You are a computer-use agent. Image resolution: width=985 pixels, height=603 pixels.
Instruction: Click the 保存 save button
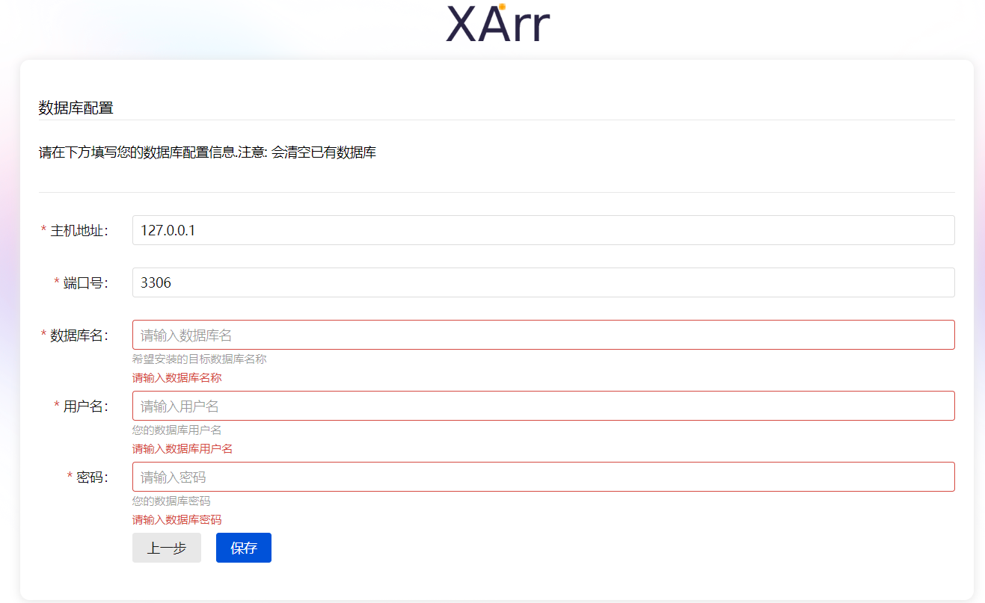(x=243, y=548)
